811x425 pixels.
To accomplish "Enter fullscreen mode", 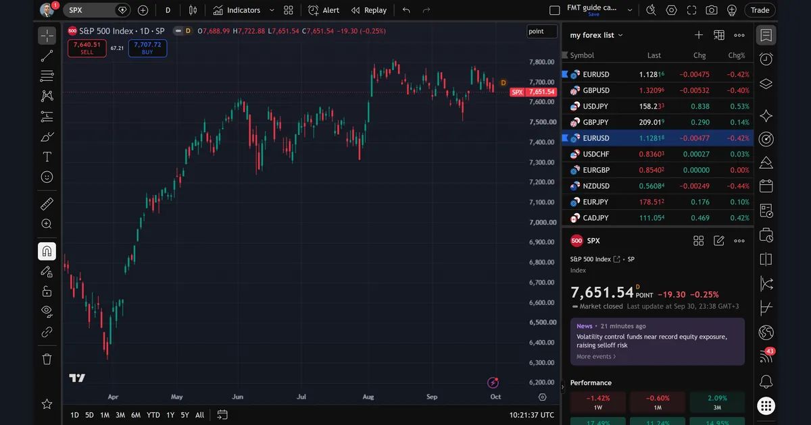I will (691, 10).
